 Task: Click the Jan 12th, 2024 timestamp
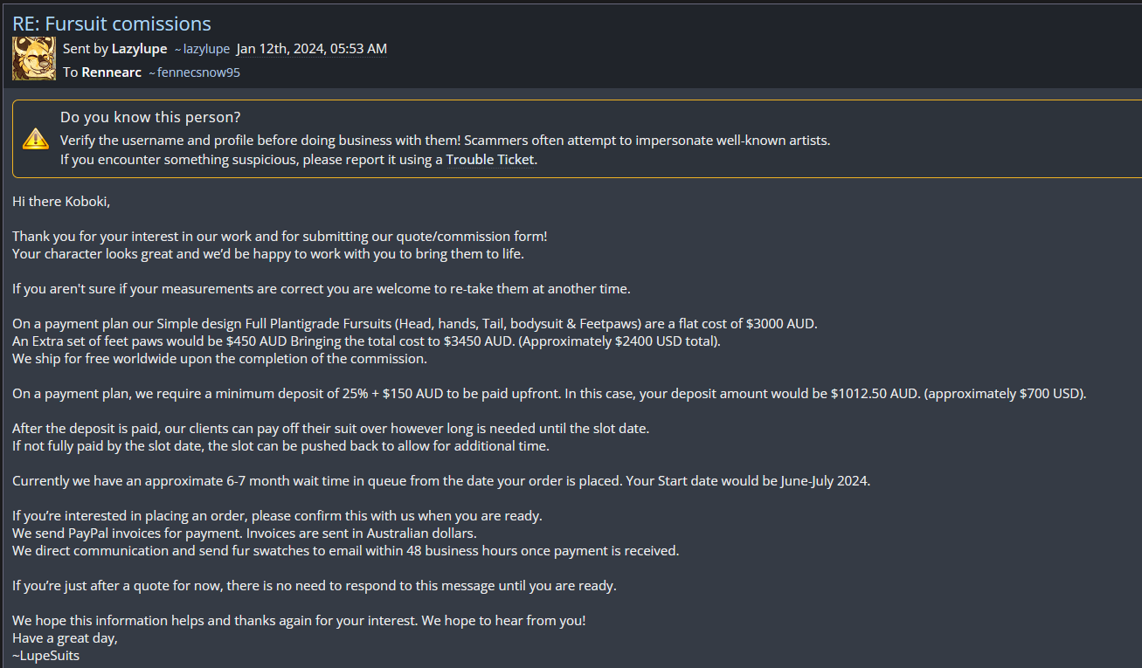coord(311,49)
